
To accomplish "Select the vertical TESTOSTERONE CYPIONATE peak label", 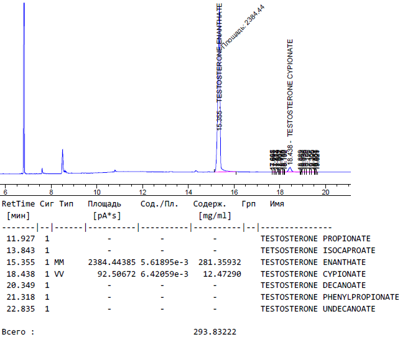I will 290,87.
